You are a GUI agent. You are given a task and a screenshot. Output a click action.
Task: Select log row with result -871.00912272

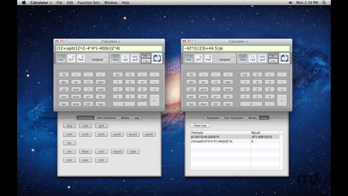click(235, 137)
